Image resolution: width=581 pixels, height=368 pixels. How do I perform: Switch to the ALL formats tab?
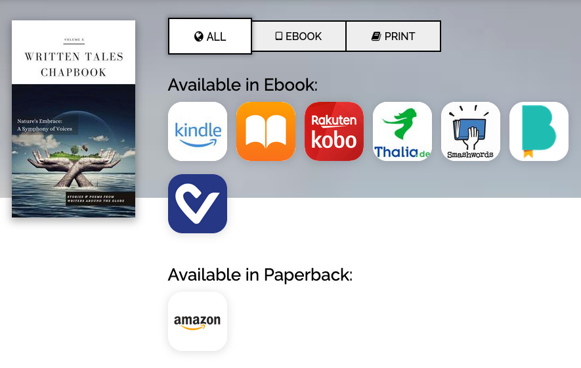tap(210, 36)
